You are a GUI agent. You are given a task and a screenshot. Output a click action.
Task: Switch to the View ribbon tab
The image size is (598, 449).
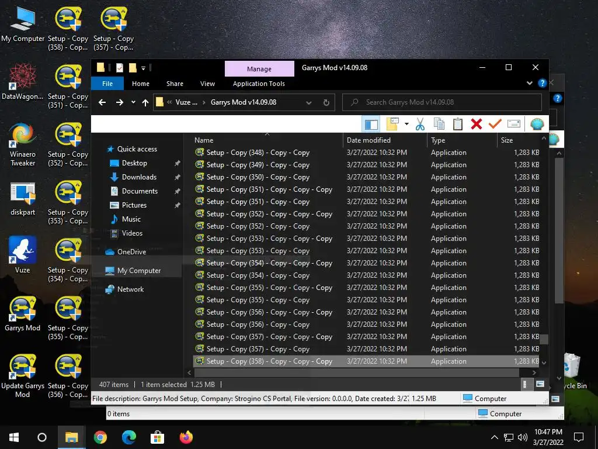207,84
